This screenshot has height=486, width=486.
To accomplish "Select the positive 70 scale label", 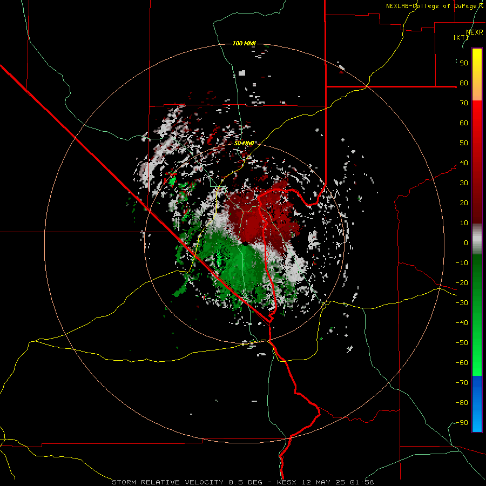I will 464,103.
